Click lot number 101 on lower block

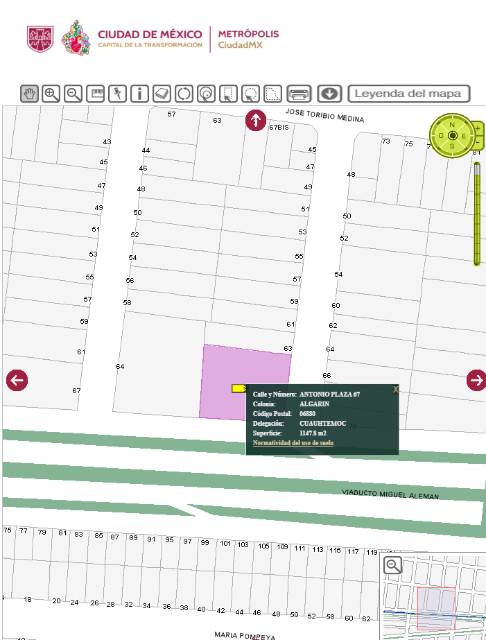[225, 543]
